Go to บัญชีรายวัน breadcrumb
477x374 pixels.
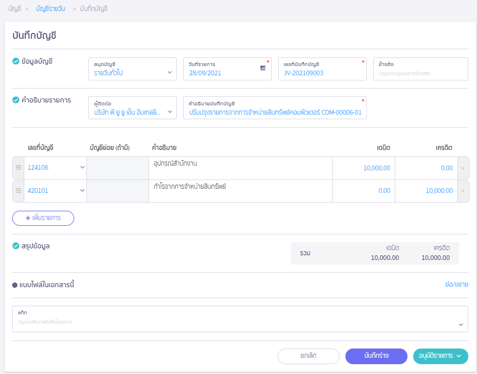point(50,9)
